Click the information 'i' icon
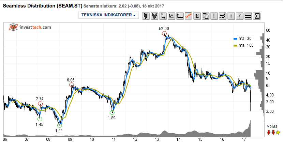The height and width of the screenshot is (152, 283). [231, 16]
